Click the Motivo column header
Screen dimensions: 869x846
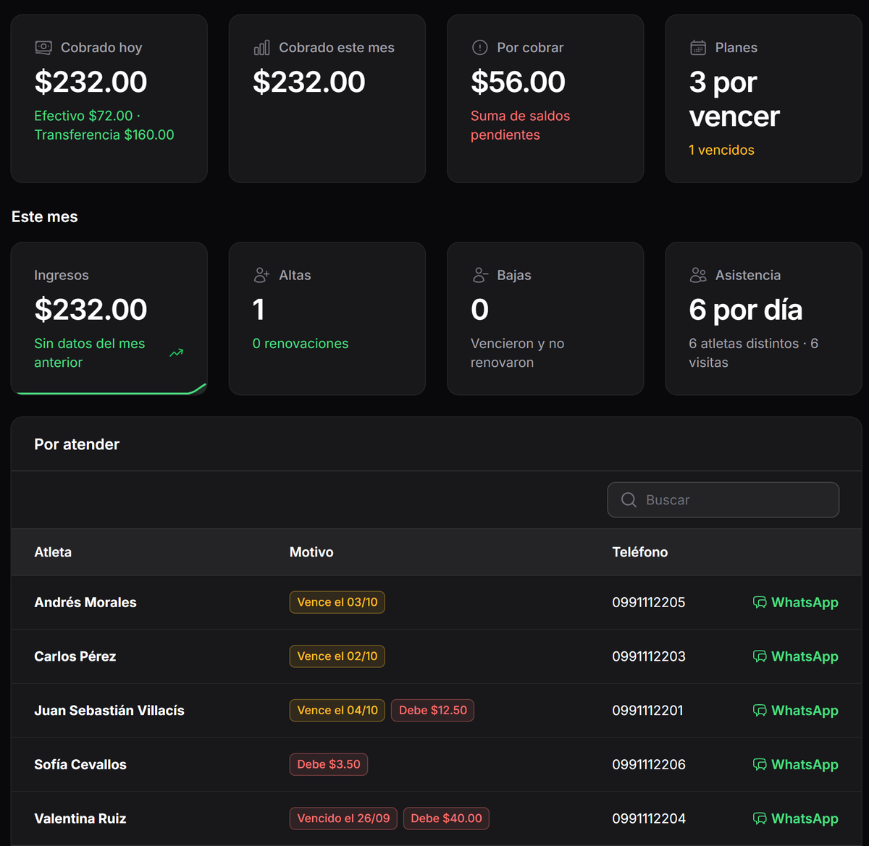311,552
